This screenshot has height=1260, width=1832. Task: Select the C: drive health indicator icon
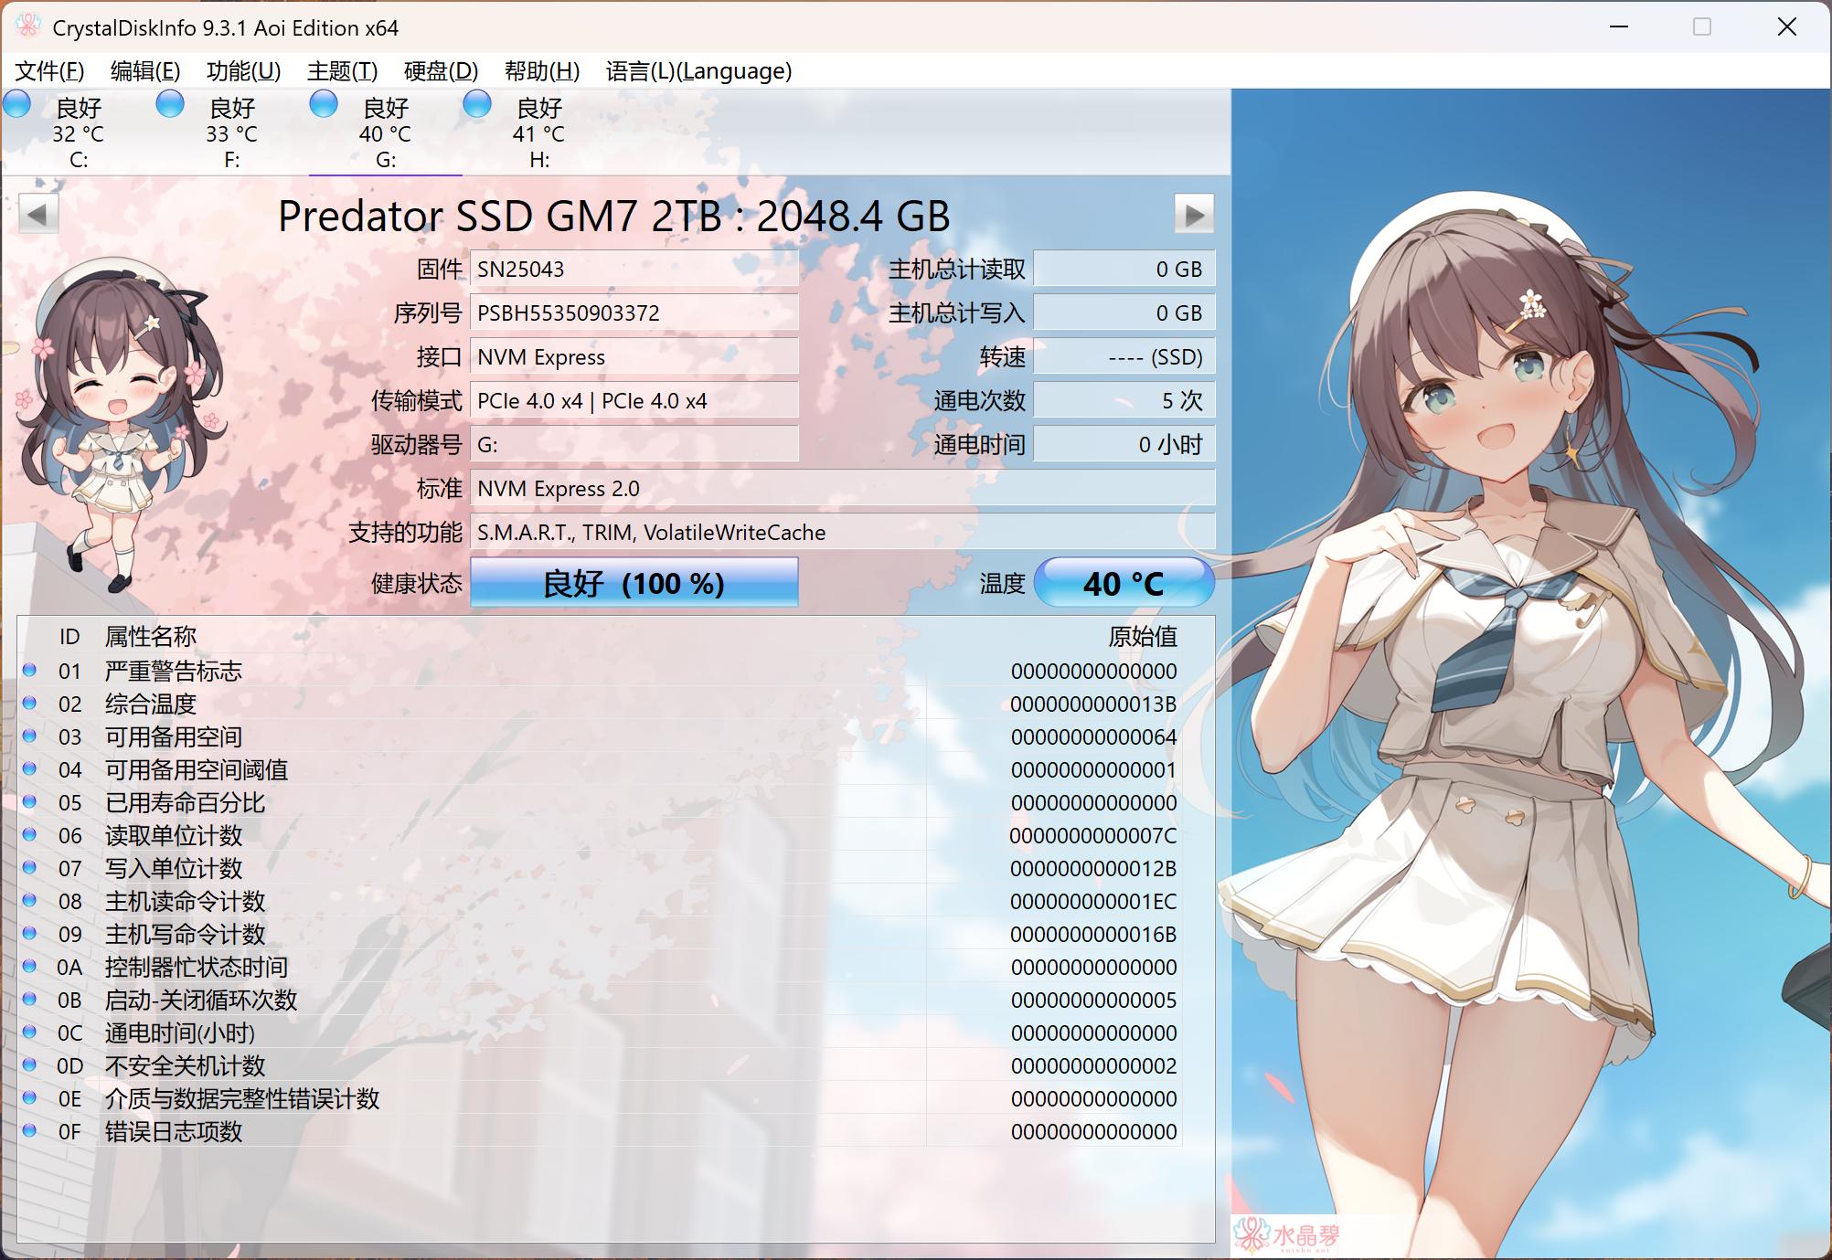[16, 105]
